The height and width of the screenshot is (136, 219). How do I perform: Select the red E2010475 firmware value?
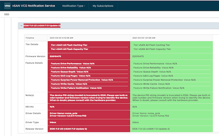pos(55,57)
